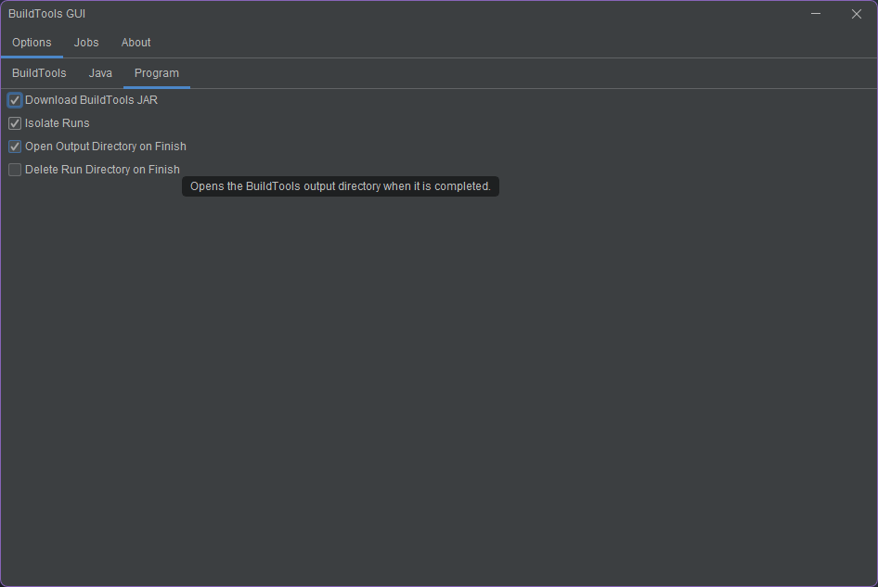The width and height of the screenshot is (878, 587).
Task: Select the Java sub-tab
Action: (x=100, y=73)
